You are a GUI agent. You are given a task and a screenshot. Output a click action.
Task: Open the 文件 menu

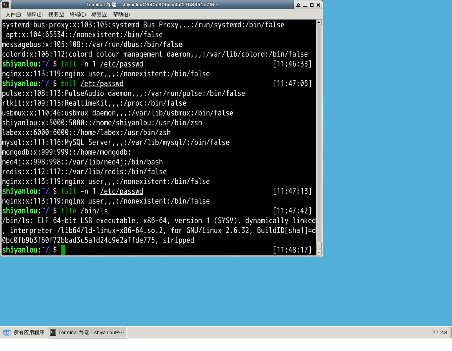click(13, 14)
